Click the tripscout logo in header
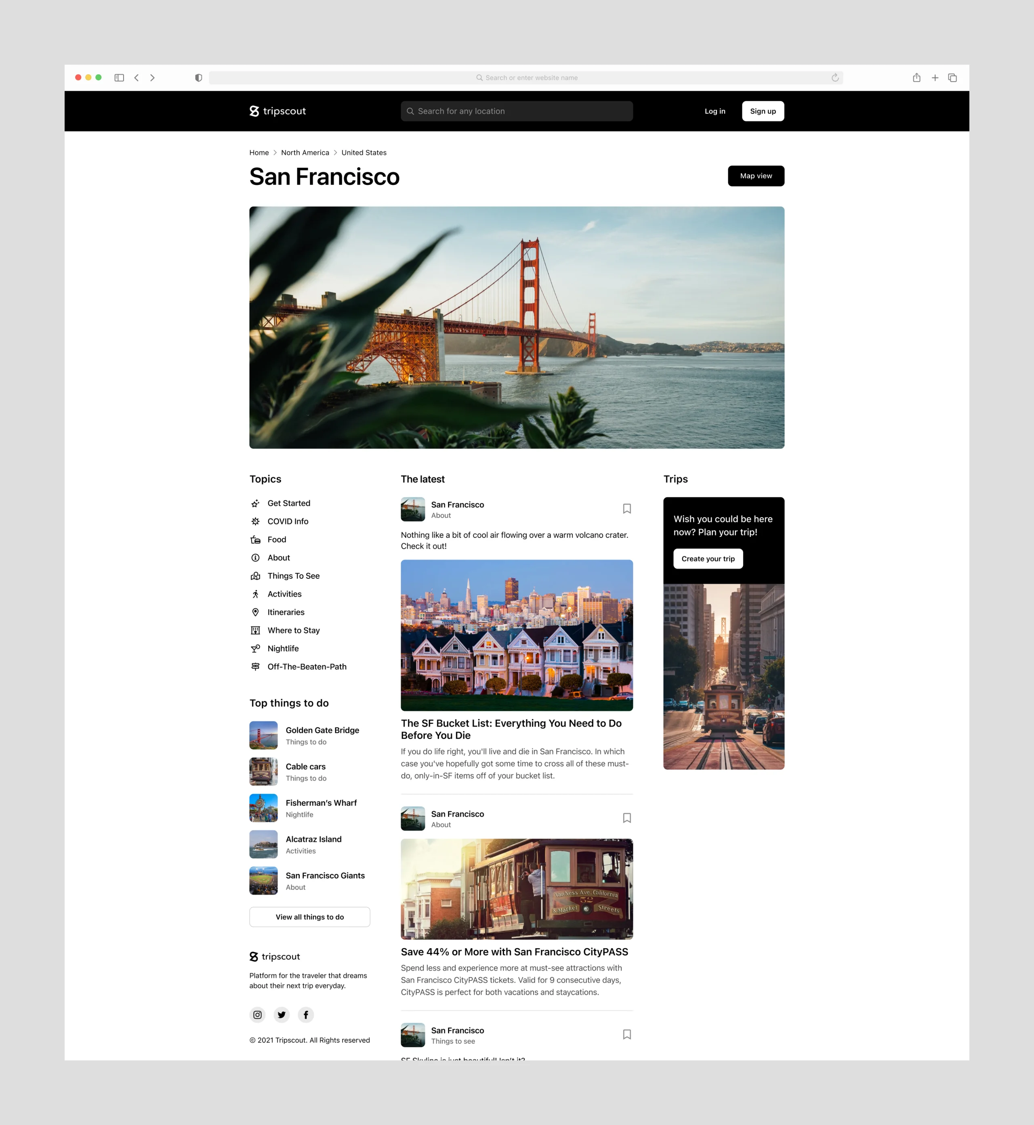This screenshot has height=1125, width=1034. pos(277,111)
